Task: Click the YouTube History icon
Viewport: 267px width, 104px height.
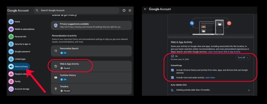Action: pos(56,78)
